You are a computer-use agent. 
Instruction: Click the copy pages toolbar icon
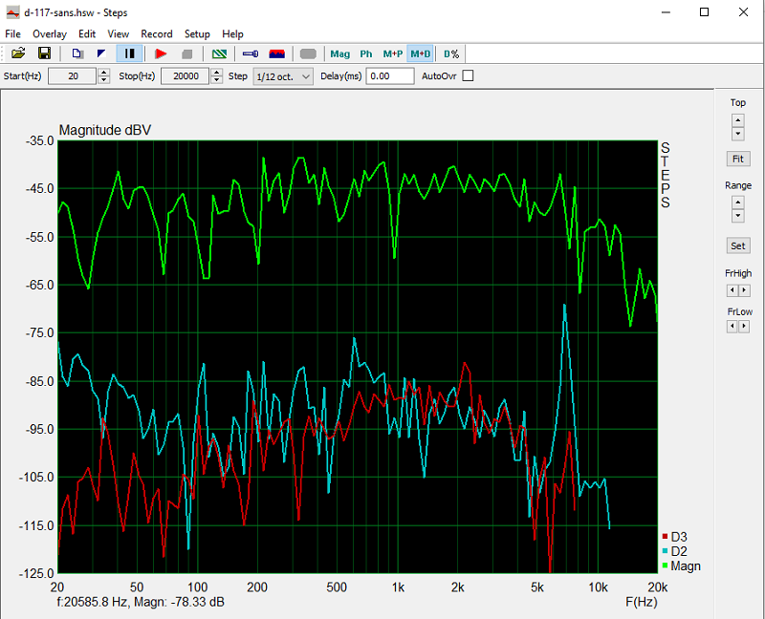pos(77,53)
